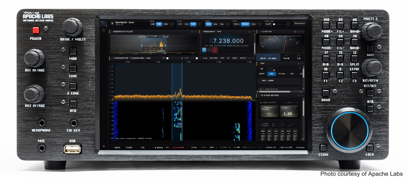The height and width of the screenshot is (177, 407).
Task: Toggle TUNE in the bottom bar
Action: [x=129, y=147]
